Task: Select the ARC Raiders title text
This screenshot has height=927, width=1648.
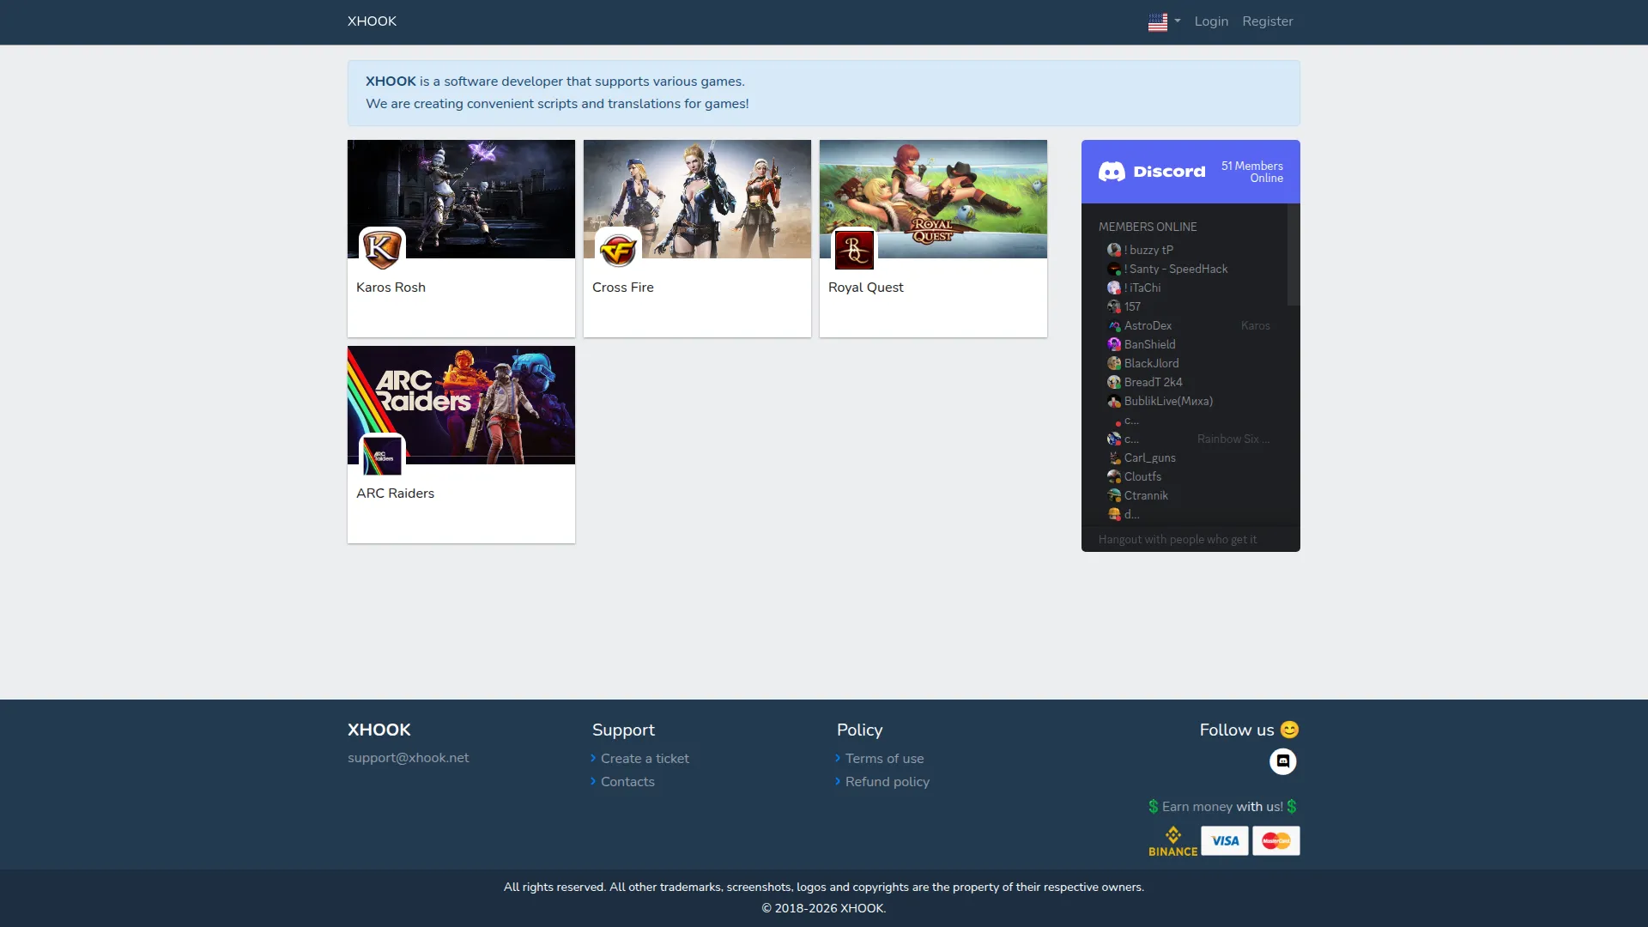Action: point(395,494)
